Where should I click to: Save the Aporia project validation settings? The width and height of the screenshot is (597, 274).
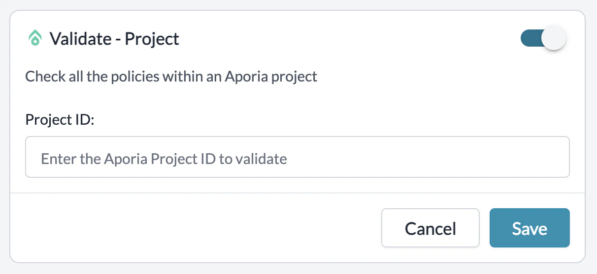click(x=530, y=228)
